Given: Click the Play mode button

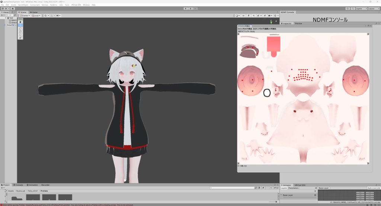Looking at the screenshot, I should pyautogui.click(x=186, y=9).
